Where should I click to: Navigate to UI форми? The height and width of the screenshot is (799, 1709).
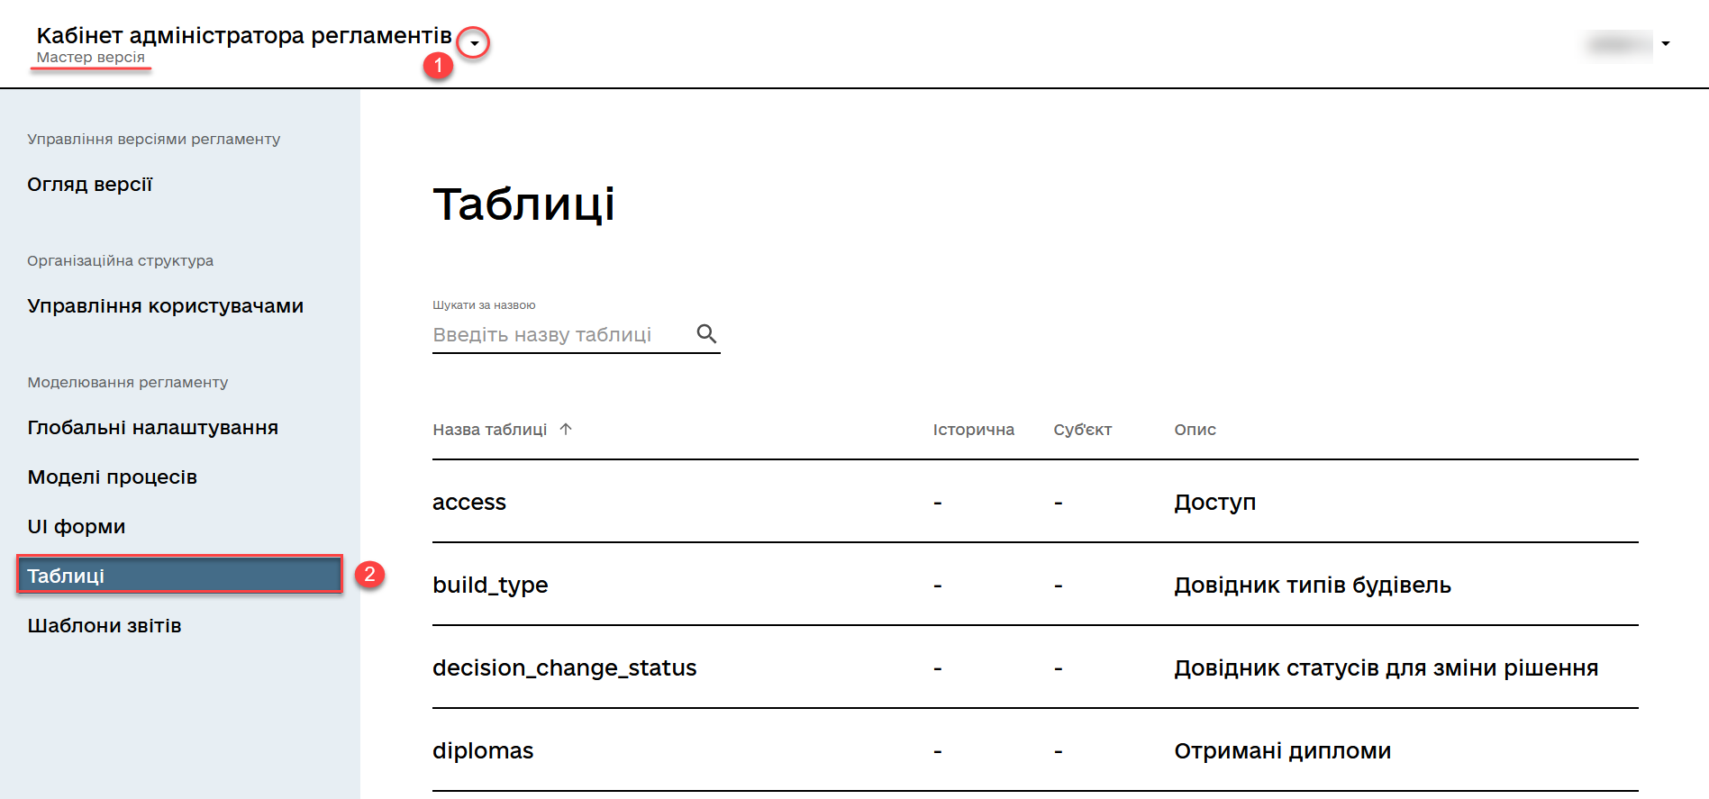tap(77, 527)
